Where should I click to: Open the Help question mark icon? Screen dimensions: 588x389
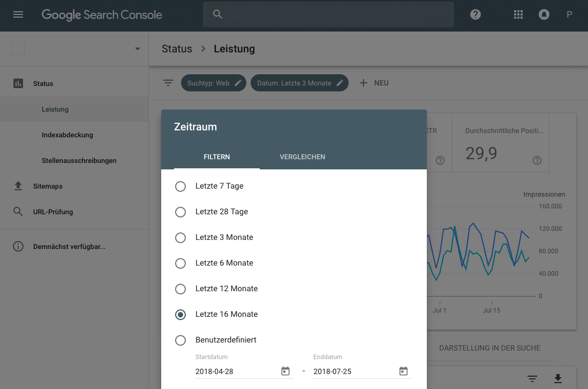click(476, 14)
